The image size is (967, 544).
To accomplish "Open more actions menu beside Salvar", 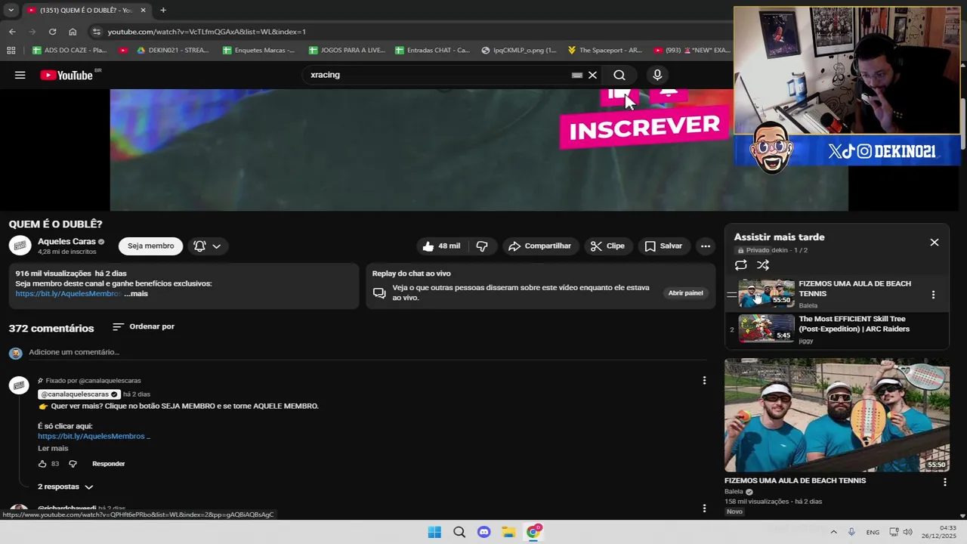I will pos(706,246).
